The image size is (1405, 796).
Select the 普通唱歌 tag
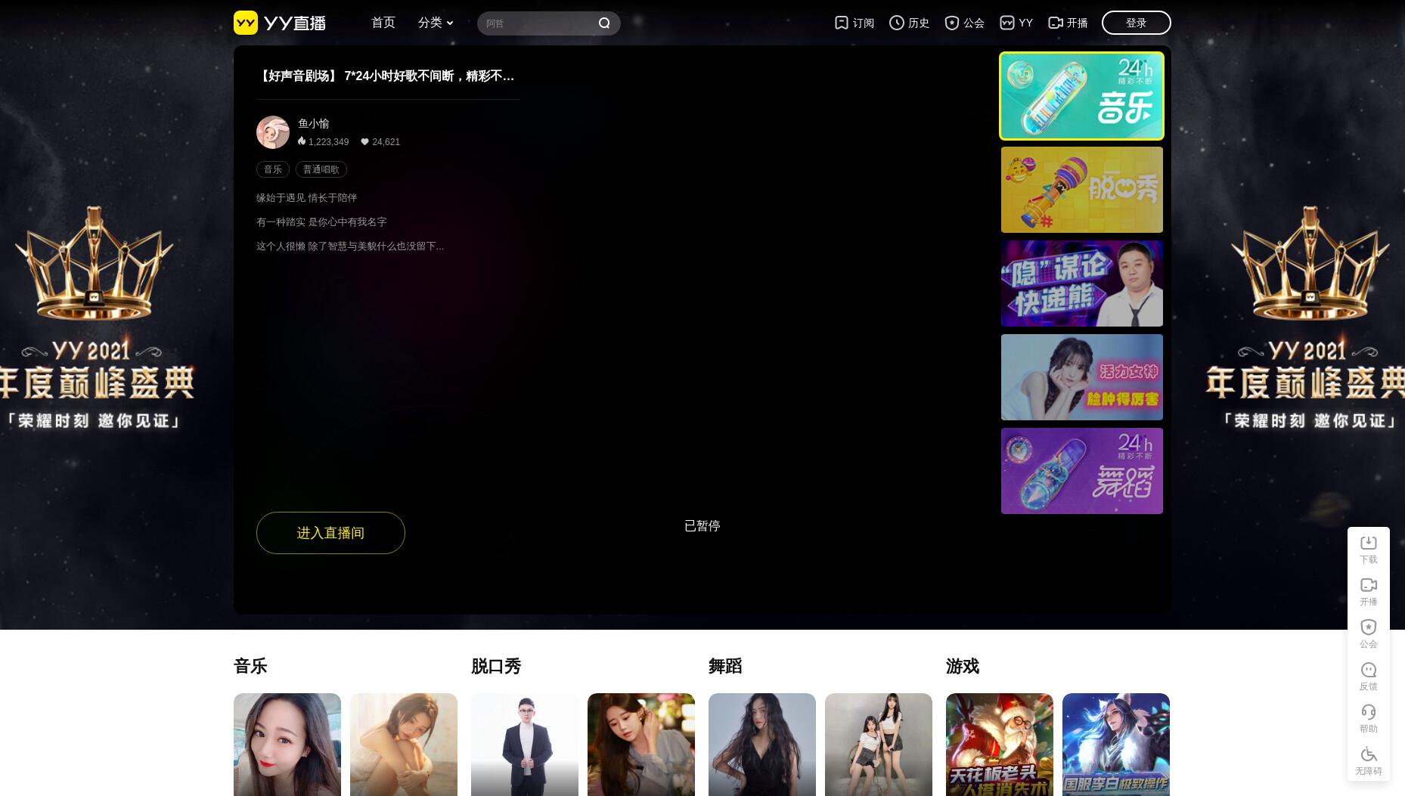click(321, 169)
